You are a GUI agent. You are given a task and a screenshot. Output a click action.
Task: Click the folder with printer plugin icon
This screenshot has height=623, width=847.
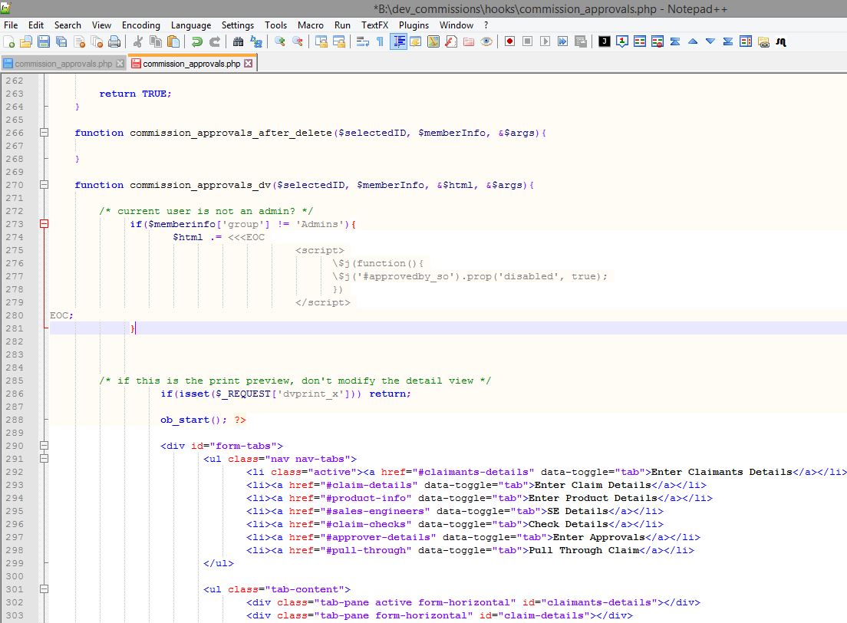[764, 41]
